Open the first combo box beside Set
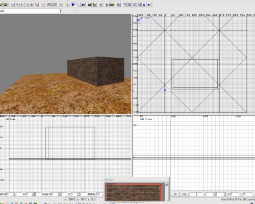The width and height of the screenshot is (255, 204). point(211,194)
